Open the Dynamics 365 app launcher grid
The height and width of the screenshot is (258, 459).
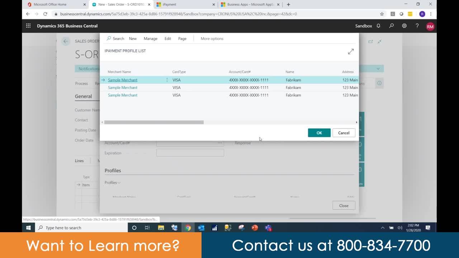[x=28, y=26]
